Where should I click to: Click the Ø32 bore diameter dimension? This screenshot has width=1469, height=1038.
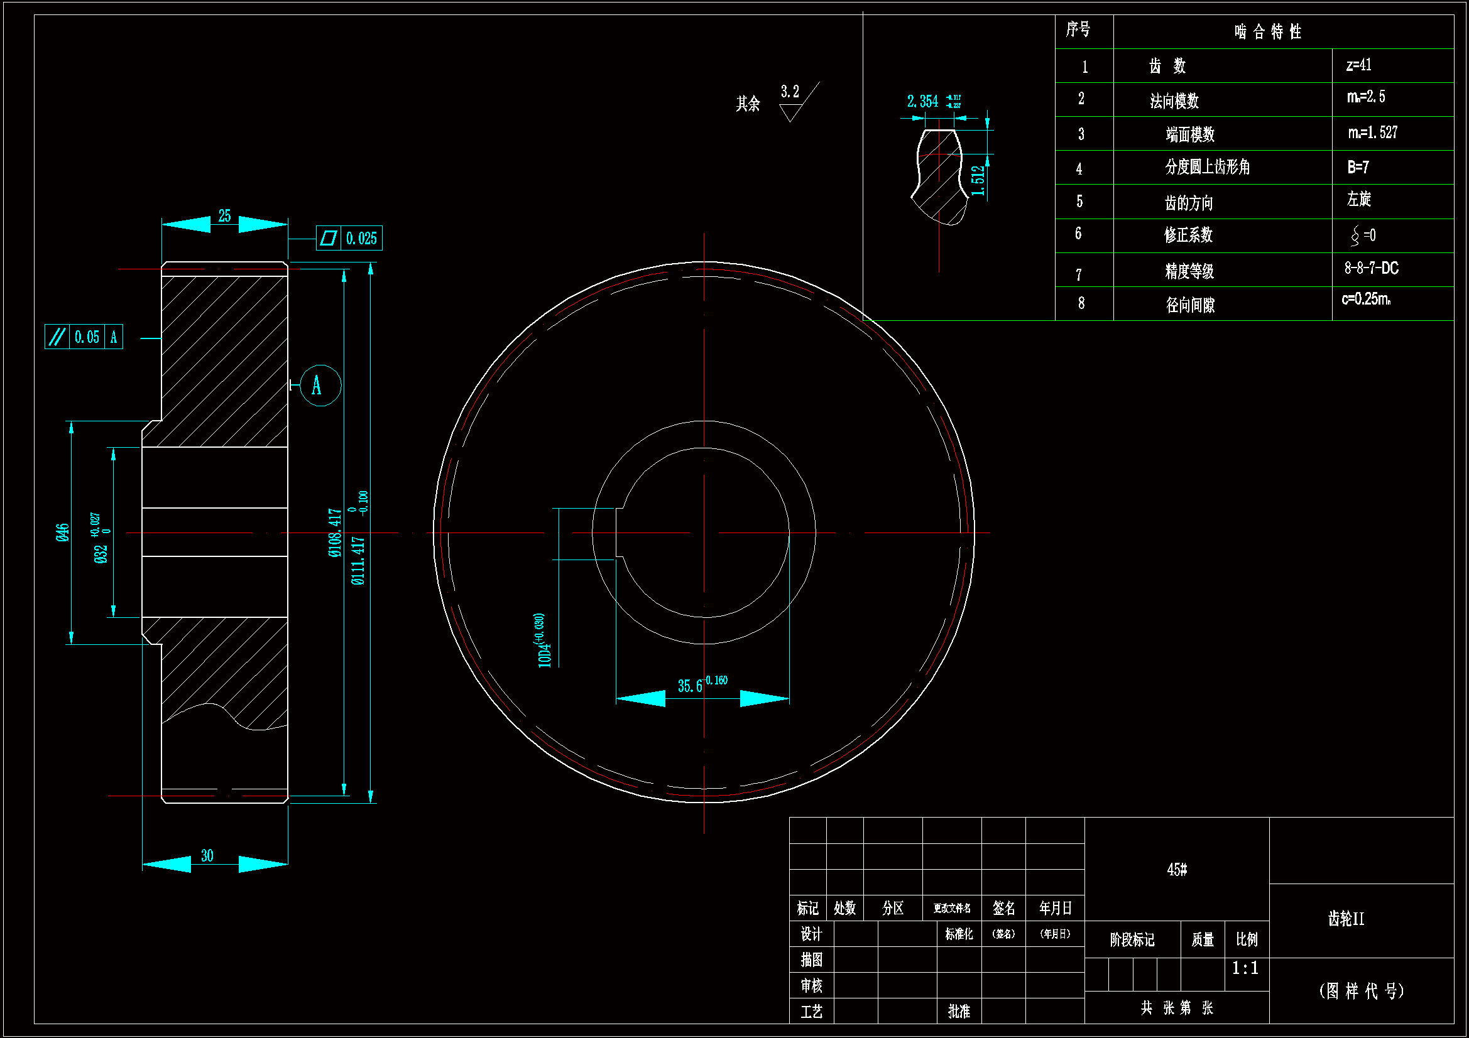point(101,553)
